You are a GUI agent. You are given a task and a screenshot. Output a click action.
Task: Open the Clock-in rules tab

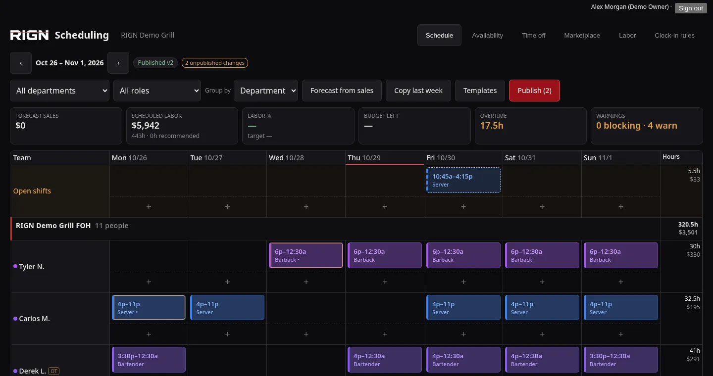[674, 36]
